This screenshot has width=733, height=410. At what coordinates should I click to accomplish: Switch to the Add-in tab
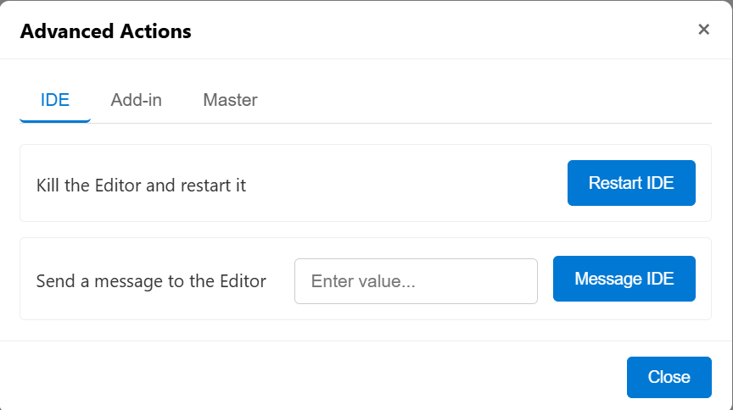coord(136,100)
